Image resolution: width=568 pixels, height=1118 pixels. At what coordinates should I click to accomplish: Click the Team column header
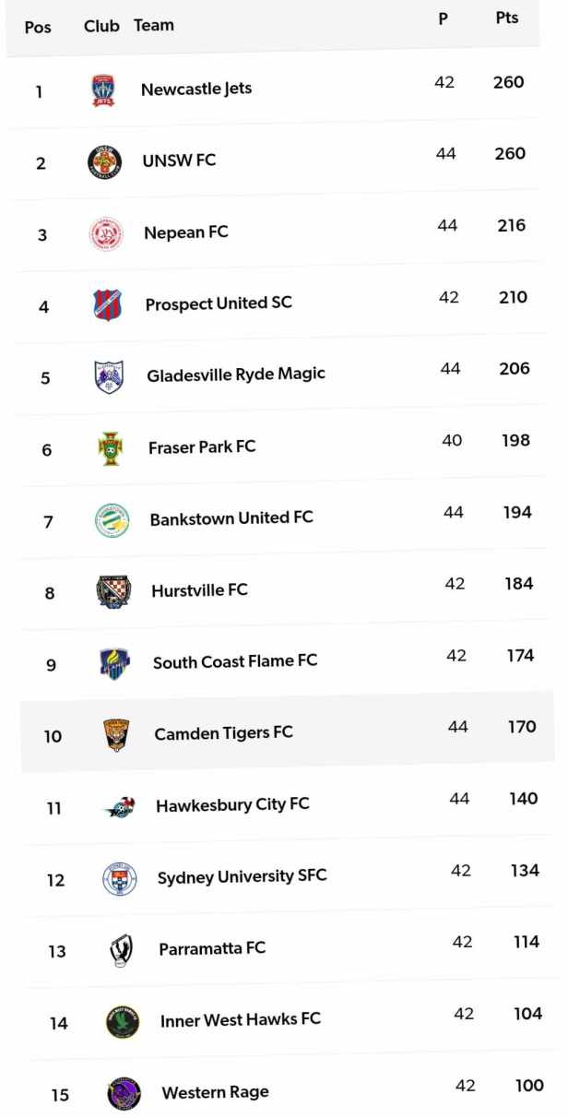154,25
